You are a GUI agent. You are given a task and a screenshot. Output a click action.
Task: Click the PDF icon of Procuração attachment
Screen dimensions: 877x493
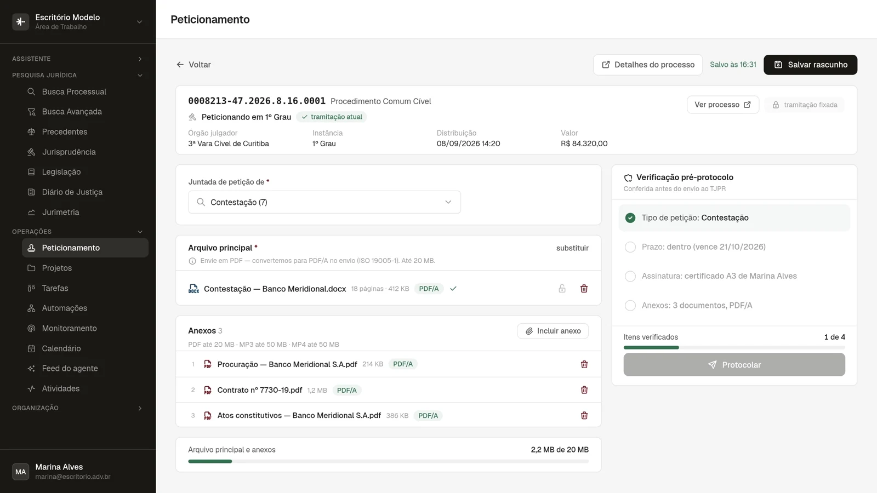click(208, 364)
